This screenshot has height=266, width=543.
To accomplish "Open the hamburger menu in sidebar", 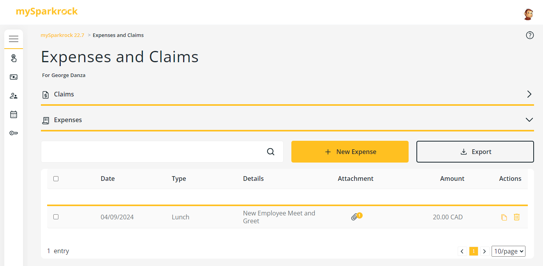I will coord(14,39).
